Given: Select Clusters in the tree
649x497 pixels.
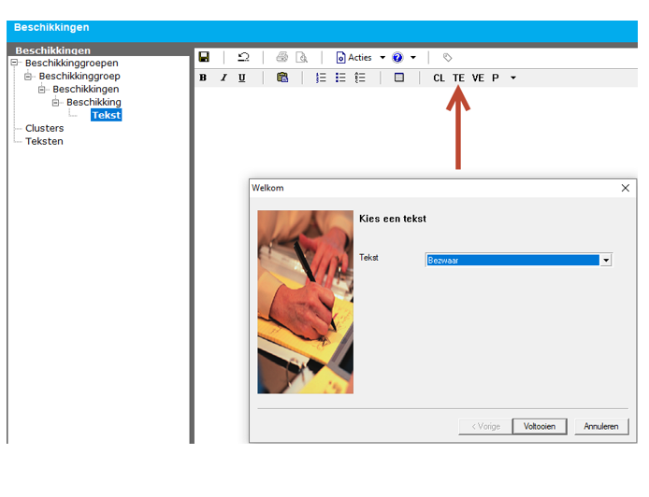Looking at the screenshot, I should tap(44, 128).
